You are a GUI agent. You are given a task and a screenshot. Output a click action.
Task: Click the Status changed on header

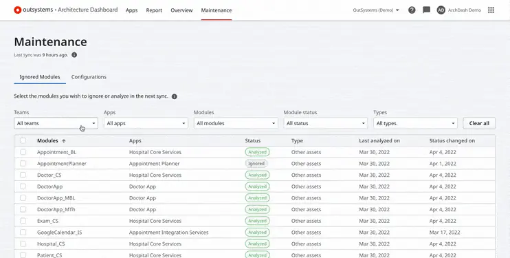pos(452,141)
